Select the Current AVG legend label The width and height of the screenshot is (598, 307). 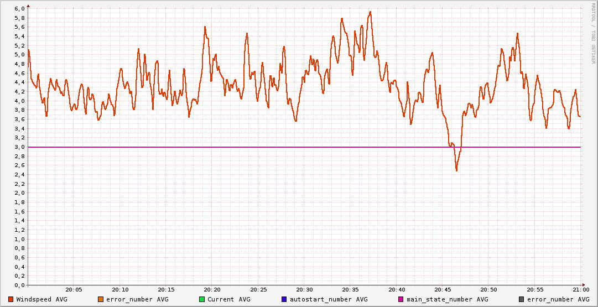(228, 299)
